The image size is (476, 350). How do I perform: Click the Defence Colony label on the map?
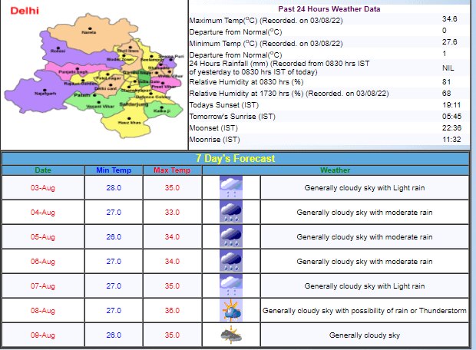click(x=154, y=97)
